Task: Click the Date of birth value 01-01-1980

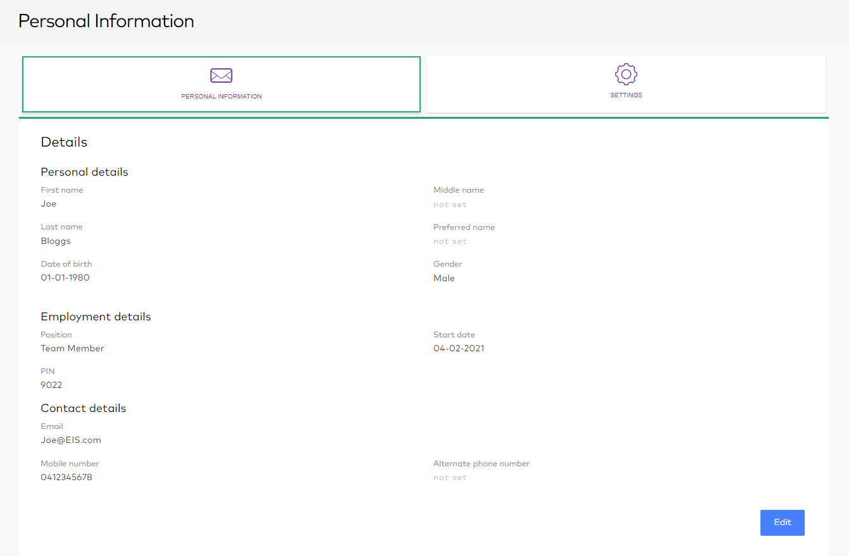Action: (65, 278)
